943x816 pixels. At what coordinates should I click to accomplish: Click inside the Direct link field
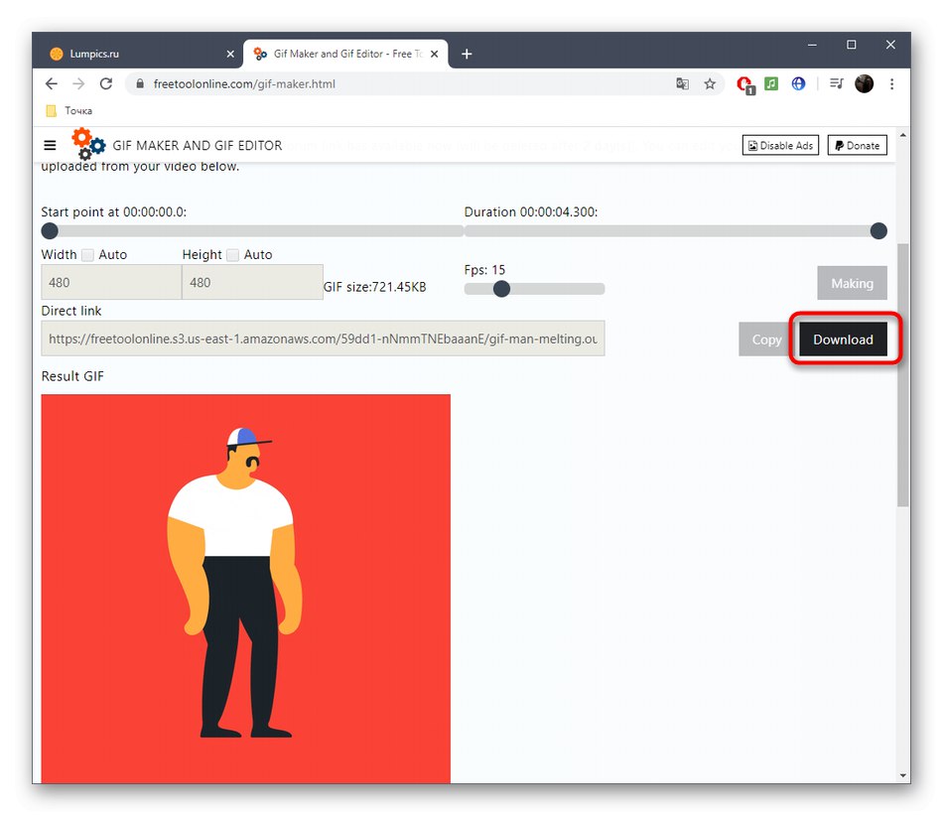coord(323,339)
